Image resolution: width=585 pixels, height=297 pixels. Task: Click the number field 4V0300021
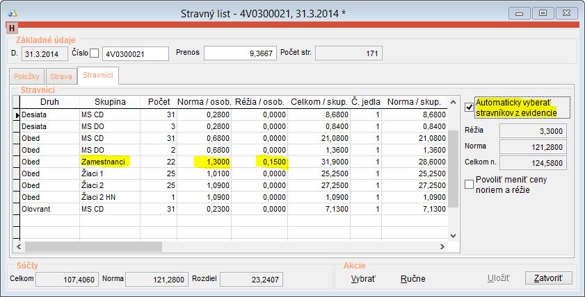click(x=136, y=53)
